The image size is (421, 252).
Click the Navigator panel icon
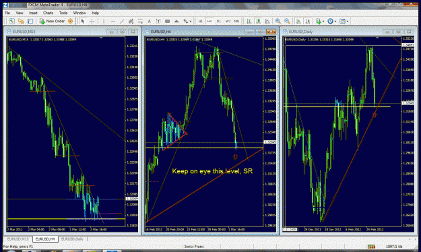coord(21,21)
